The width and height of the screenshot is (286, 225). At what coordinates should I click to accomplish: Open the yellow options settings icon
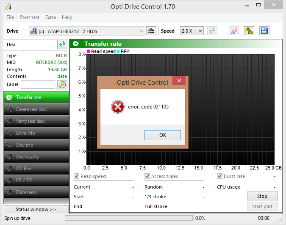pos(249,31)
